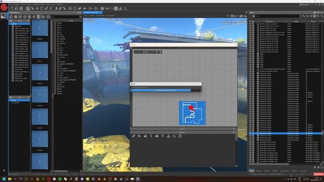Click the eye visibility icon in main toolbar

(85, 9)
